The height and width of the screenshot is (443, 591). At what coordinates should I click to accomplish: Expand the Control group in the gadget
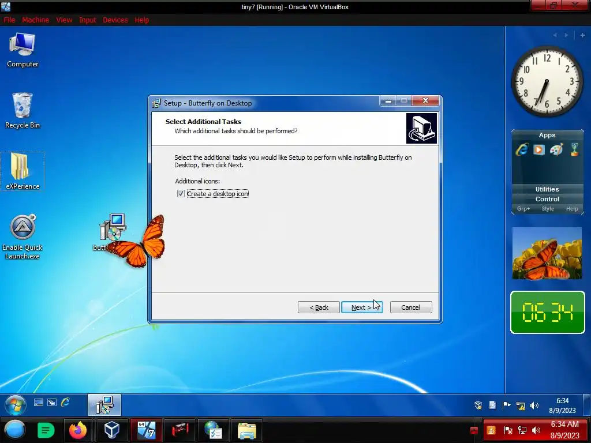(x=547, y=199)
